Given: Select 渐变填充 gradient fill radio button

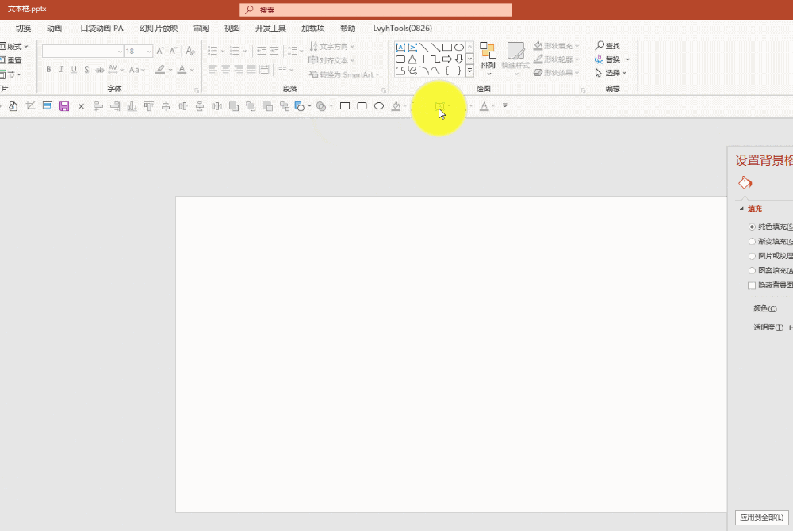Looking at the screenshot, I should [752, 242].
